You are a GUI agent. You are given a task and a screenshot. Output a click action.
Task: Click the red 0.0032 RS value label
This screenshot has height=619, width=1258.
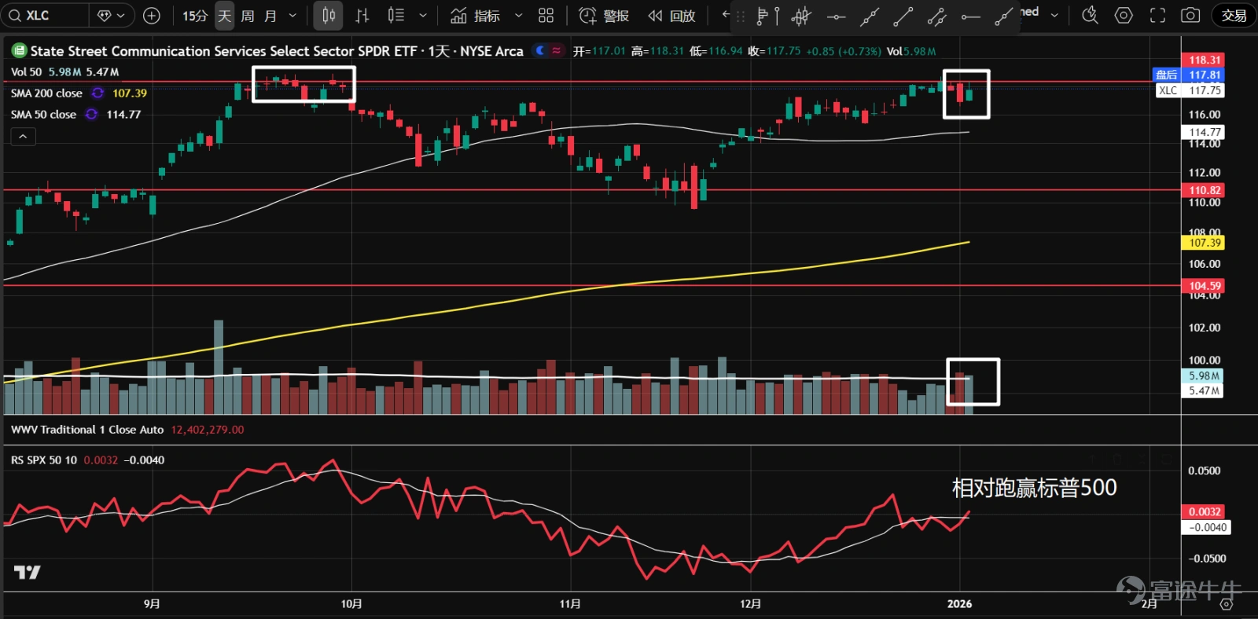point(1203,511)
